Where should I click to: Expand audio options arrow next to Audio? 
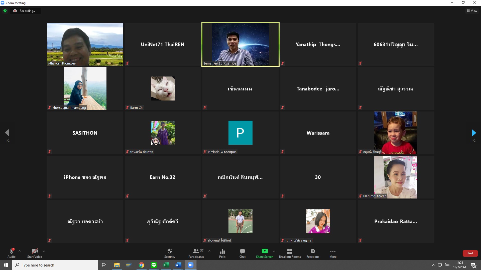coord(20,251)
